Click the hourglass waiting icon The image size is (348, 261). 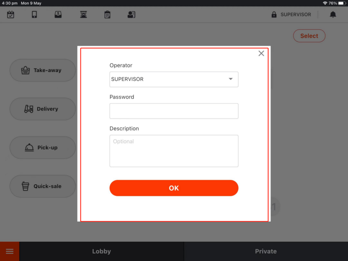pos(83,15)
